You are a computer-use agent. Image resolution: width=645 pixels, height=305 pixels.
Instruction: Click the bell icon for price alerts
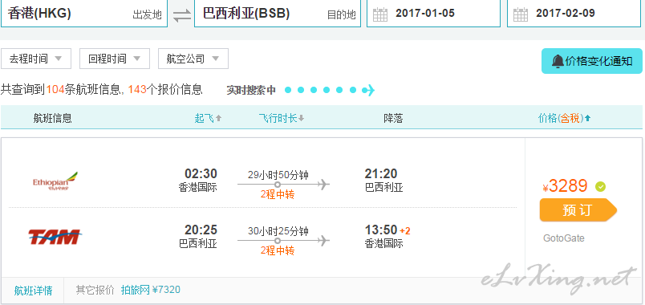point(558,61)
